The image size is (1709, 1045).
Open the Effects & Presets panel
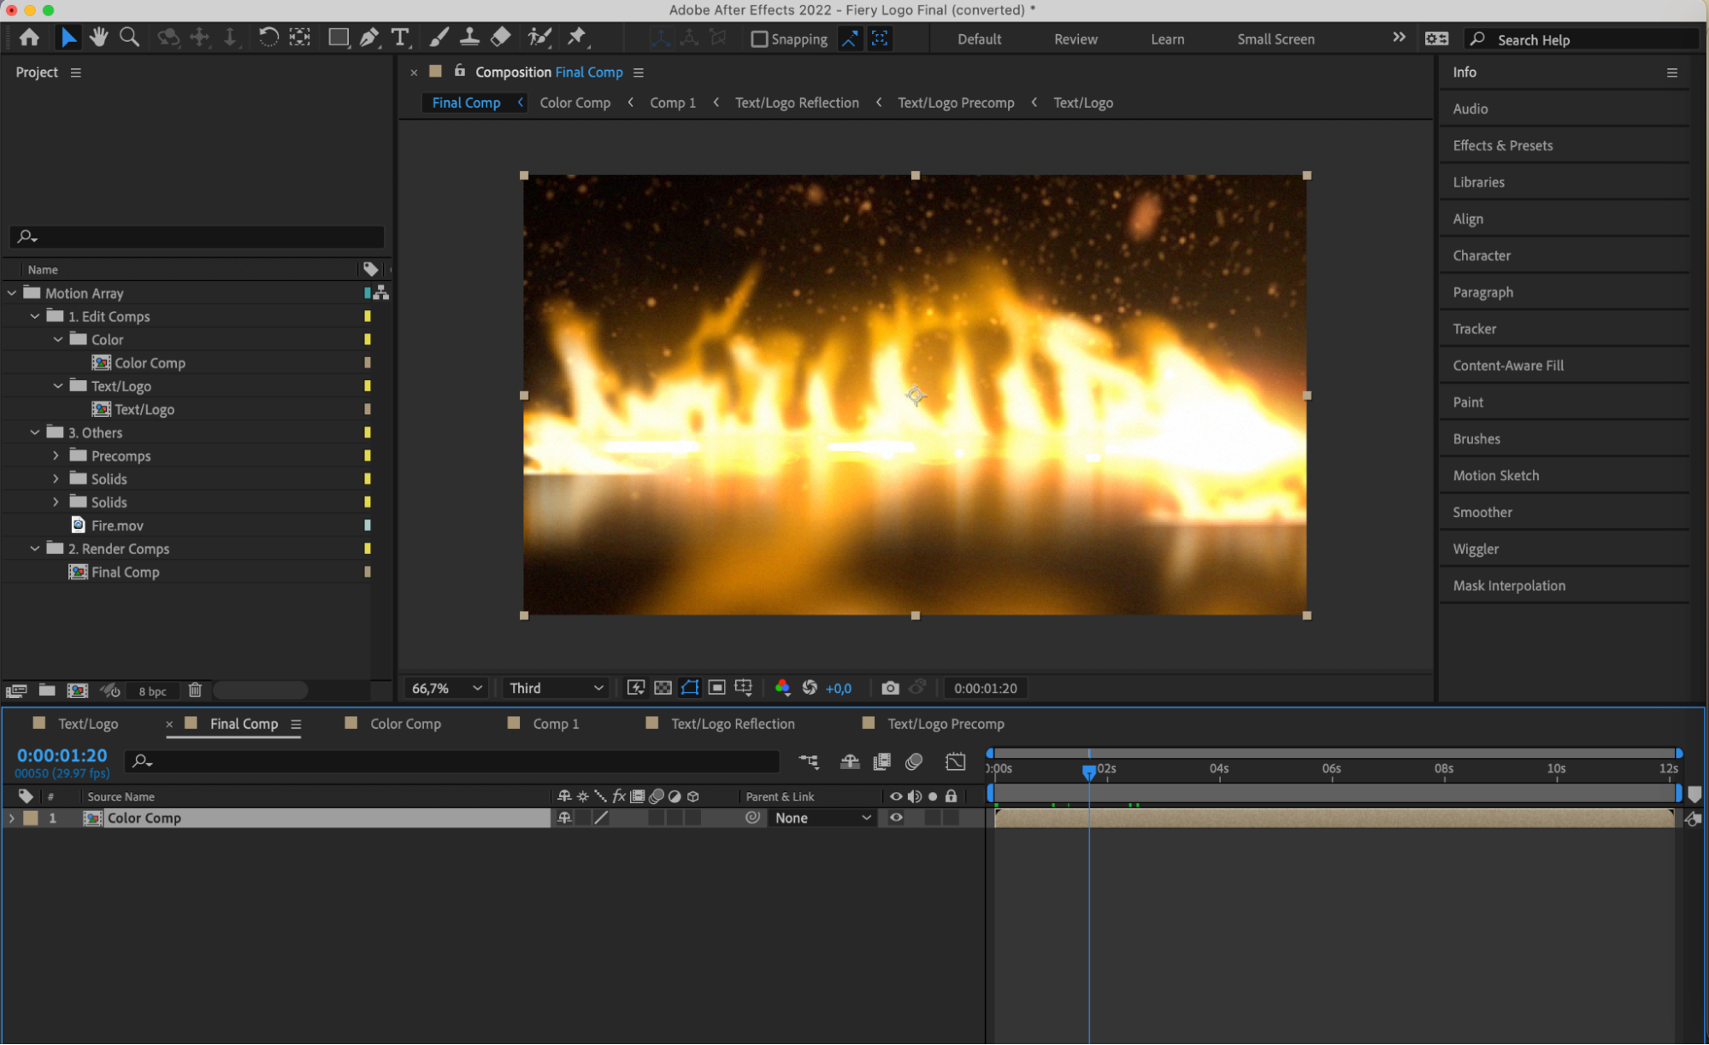(x=1502, y=145)
